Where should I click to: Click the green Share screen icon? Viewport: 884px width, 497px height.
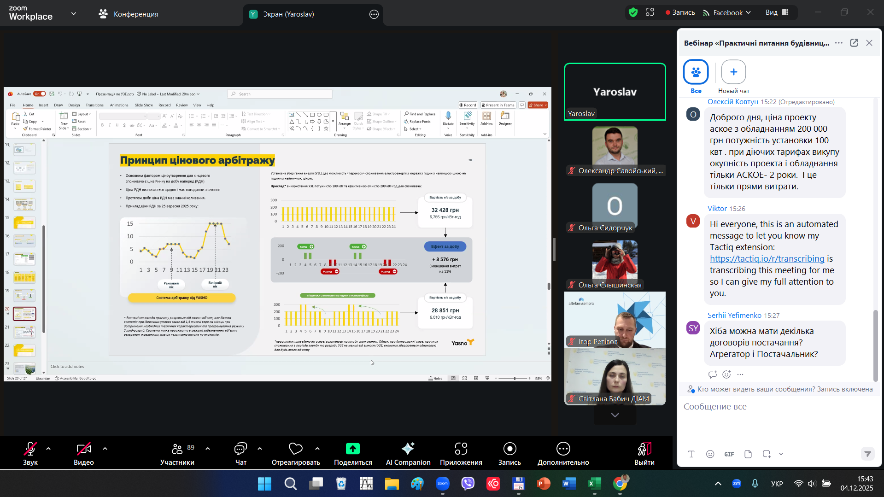(x=352, y=449)
